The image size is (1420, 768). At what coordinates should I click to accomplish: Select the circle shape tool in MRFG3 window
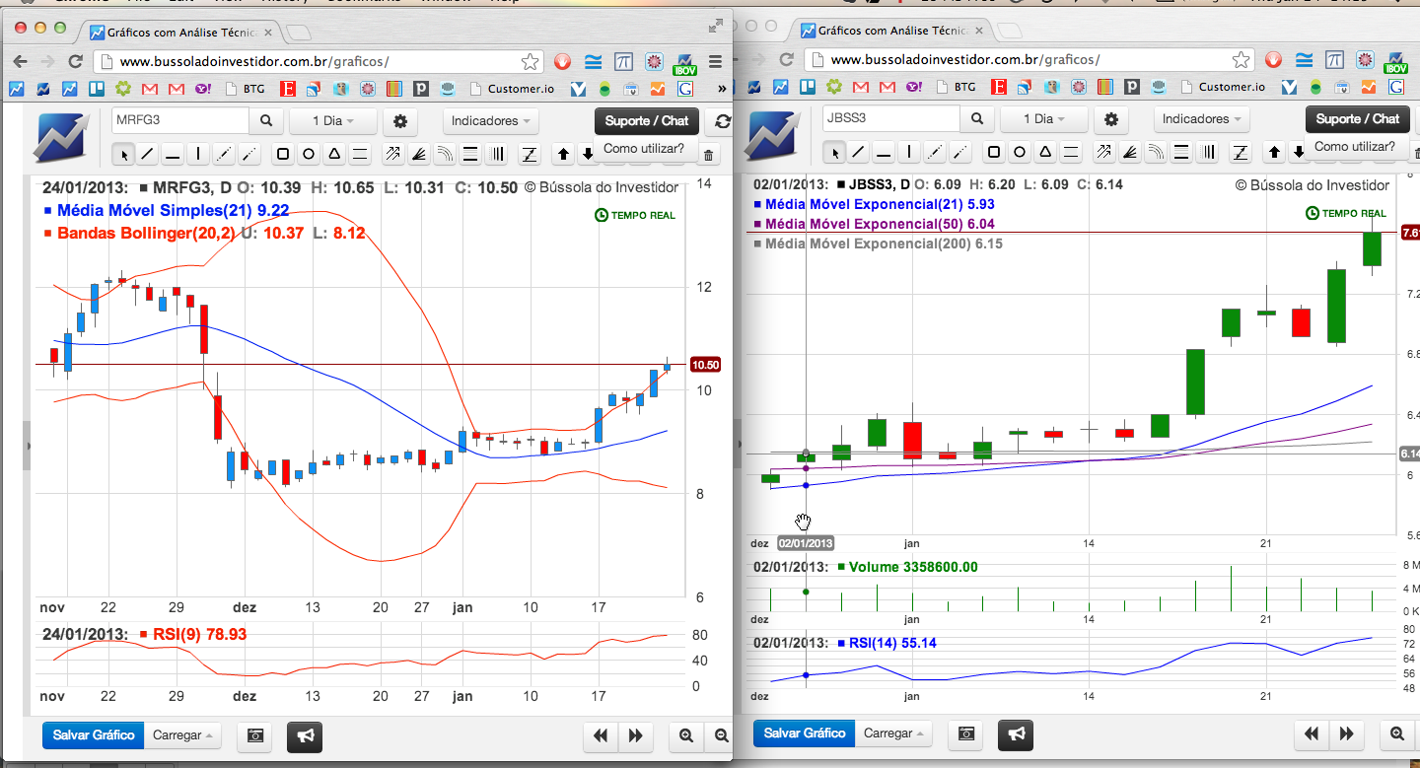(309, 154)
